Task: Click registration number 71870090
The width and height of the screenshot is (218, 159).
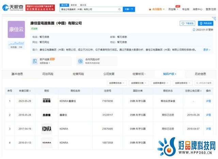Action: tap(108, 101)
